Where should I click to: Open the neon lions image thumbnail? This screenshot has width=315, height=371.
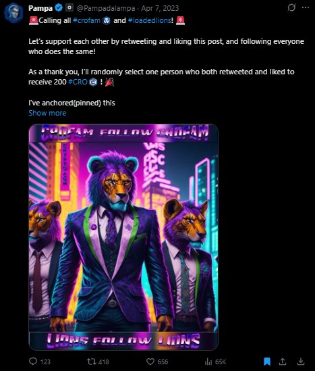click(x=123, y=237)
